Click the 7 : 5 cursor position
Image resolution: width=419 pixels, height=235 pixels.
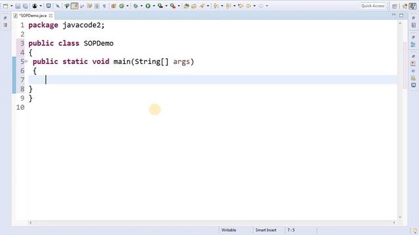point(291,230)
